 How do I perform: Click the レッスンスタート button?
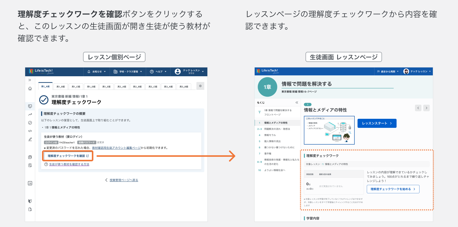(x=377, y=123)
